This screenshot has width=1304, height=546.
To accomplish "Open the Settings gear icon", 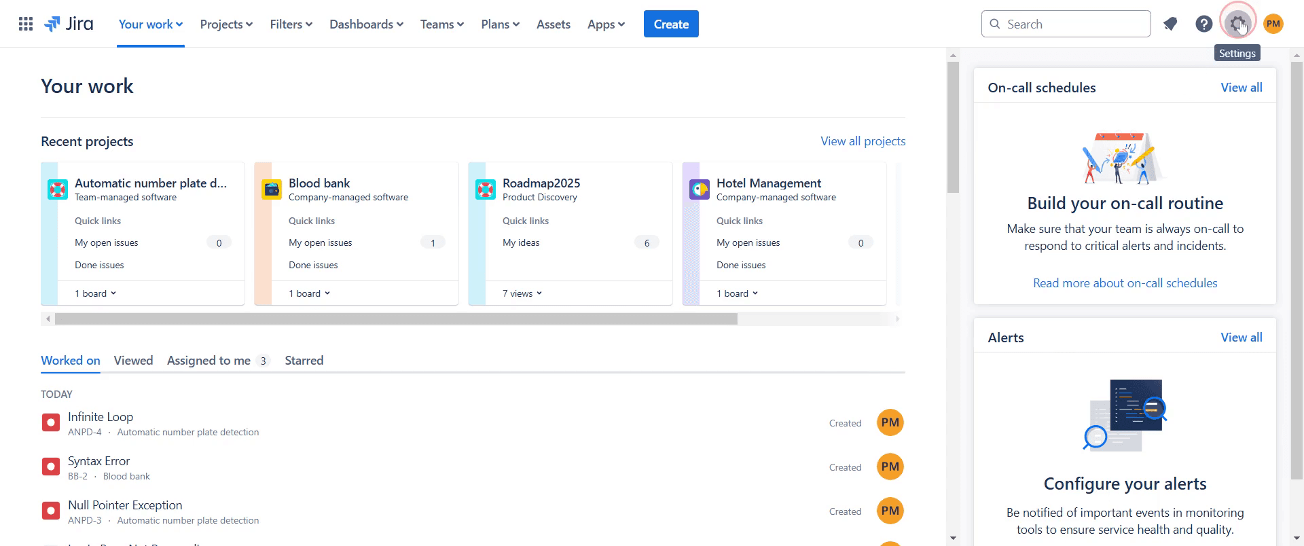I will coord(1237,24).
